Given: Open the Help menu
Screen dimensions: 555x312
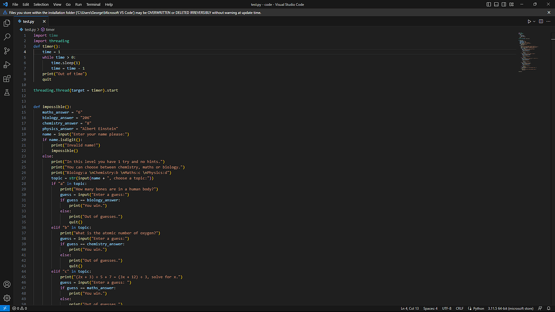Looking at the screenshot, I should [x=108, y=4].
